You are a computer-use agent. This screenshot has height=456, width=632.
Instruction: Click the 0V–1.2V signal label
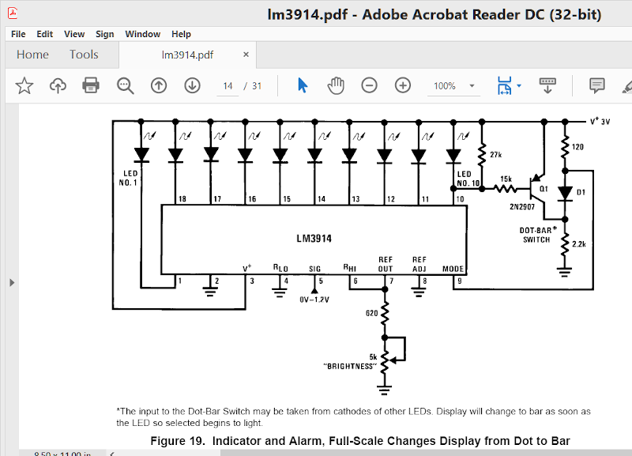pos(314,300)
